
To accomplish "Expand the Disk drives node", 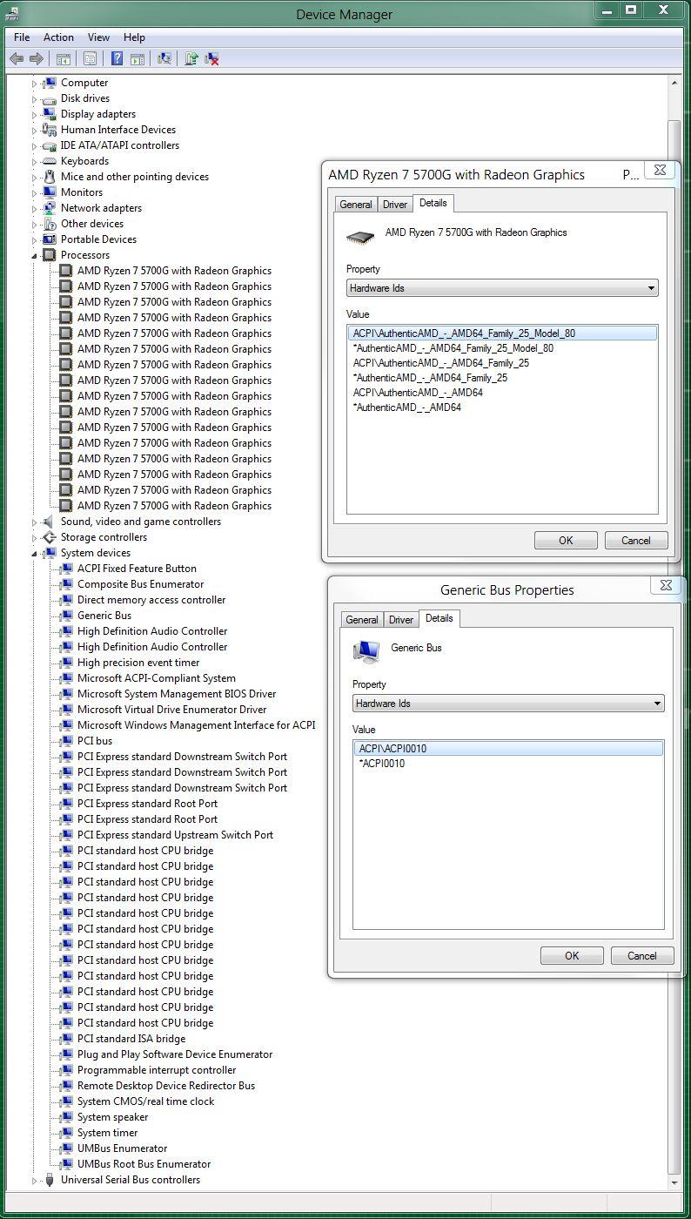I will pyautogui.click(x=35, y=99).
